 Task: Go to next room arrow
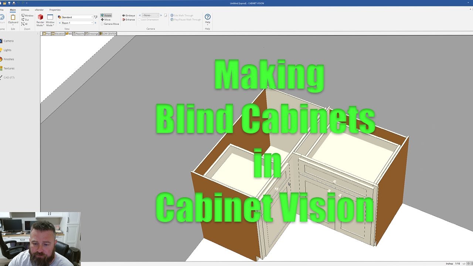click(x=95, y=23)
